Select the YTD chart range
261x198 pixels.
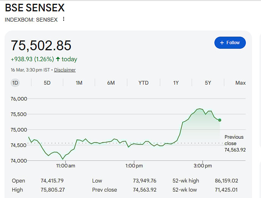click(143, 83)
